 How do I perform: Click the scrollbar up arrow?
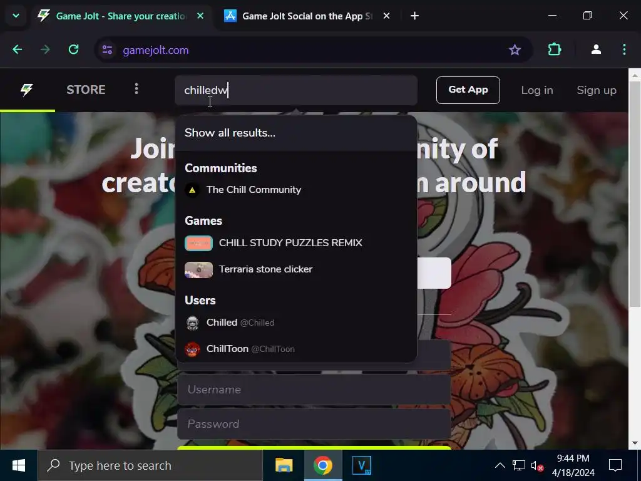[635, 75]
